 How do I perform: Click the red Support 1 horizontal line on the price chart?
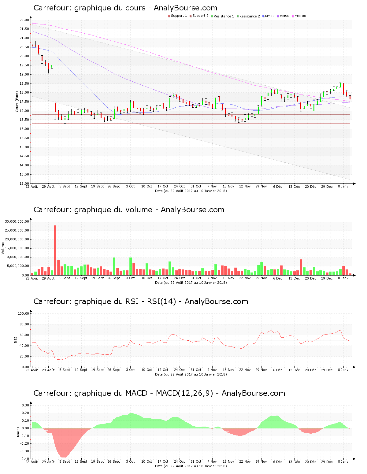click(x=191, y=114)
